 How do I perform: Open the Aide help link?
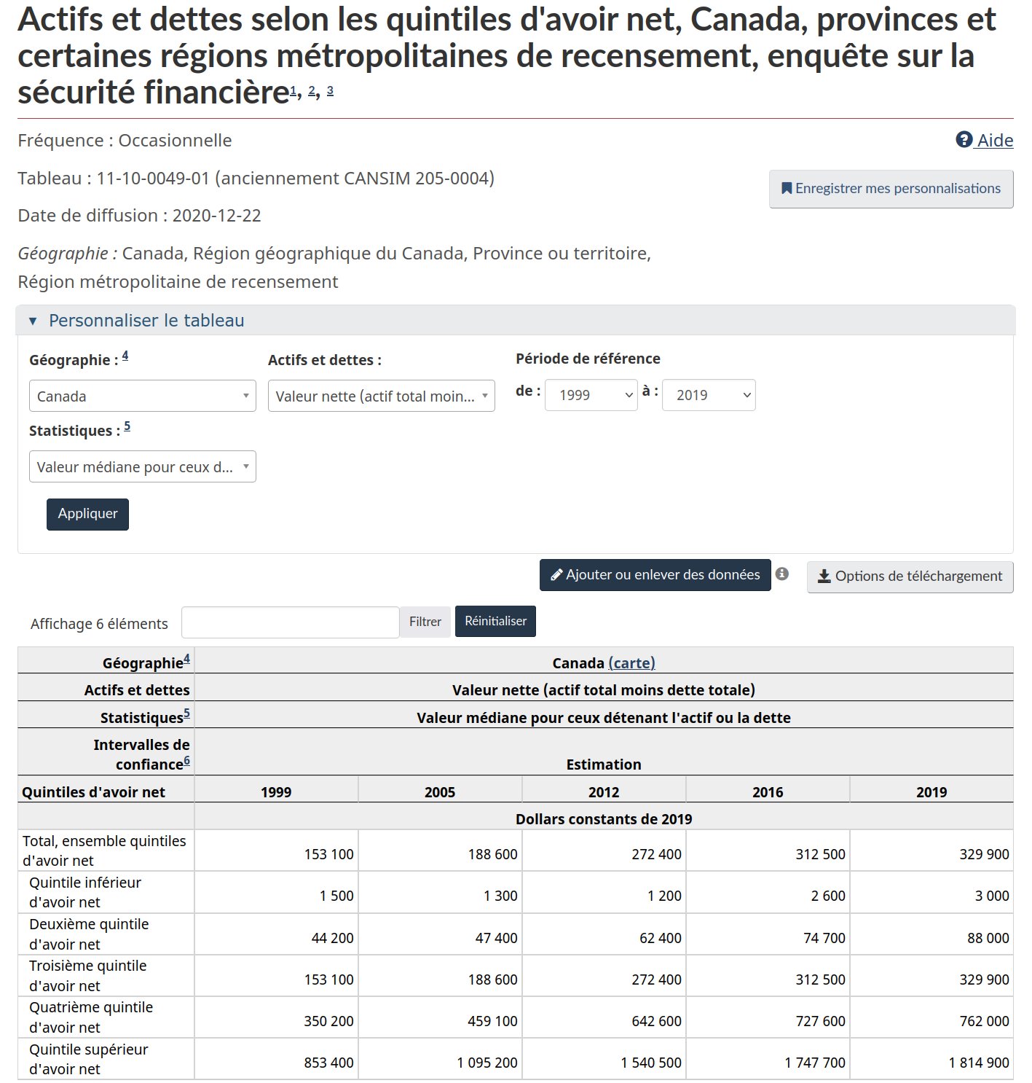click(984, 140)
